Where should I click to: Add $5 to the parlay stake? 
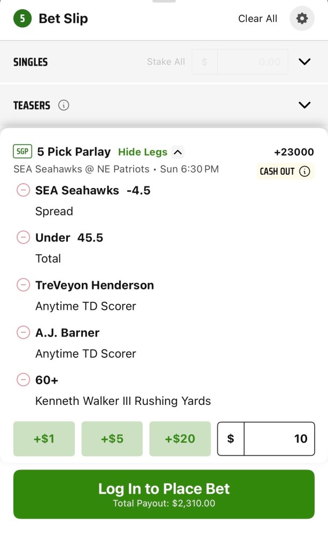(x=112, y=439)
